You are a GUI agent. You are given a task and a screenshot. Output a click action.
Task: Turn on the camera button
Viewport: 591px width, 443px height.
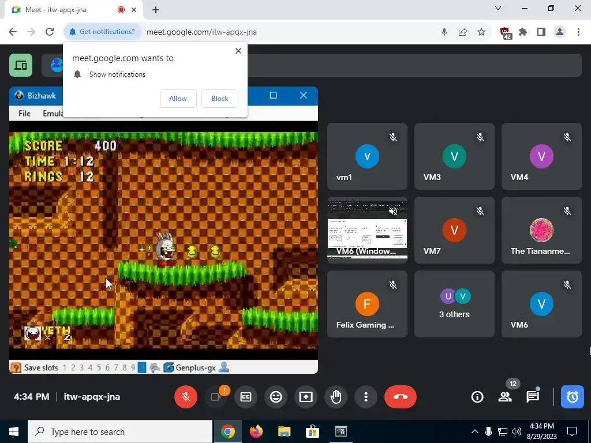(216, 397)
